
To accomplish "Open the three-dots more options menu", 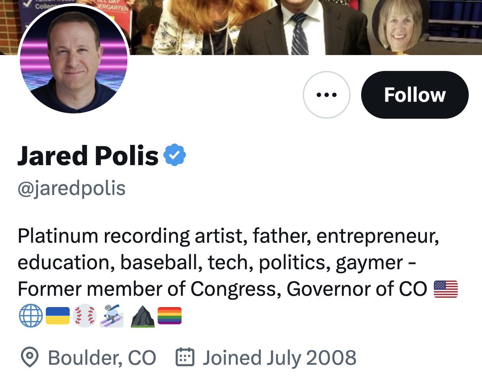I will [x=326, y=95].
